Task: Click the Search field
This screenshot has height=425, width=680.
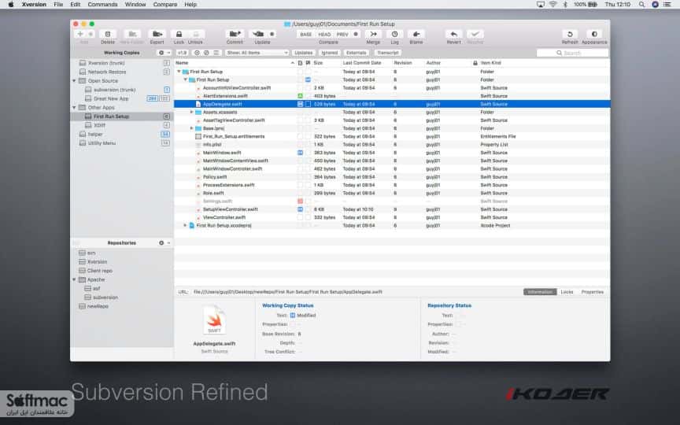Action: pyautogui.click(x=572, y=53)
